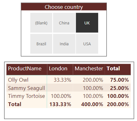
Task: Select the India slicer tile
Action: click(x=64, y=44)
